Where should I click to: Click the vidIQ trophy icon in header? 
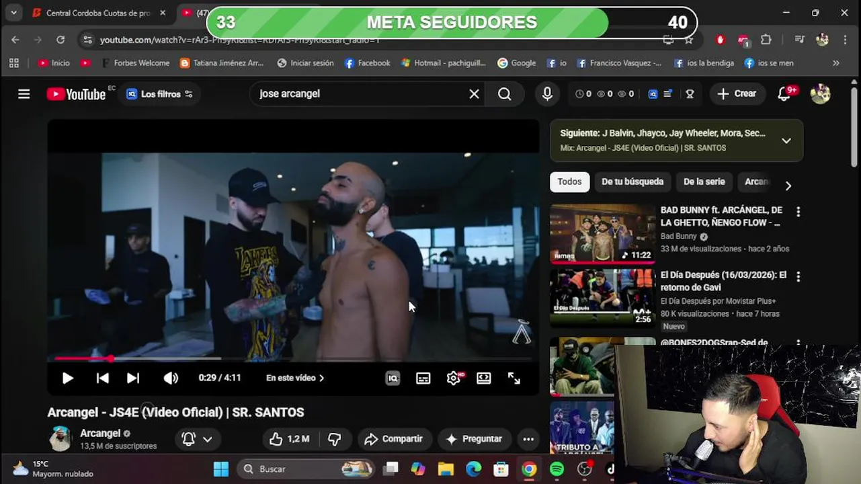click(690, 94)
